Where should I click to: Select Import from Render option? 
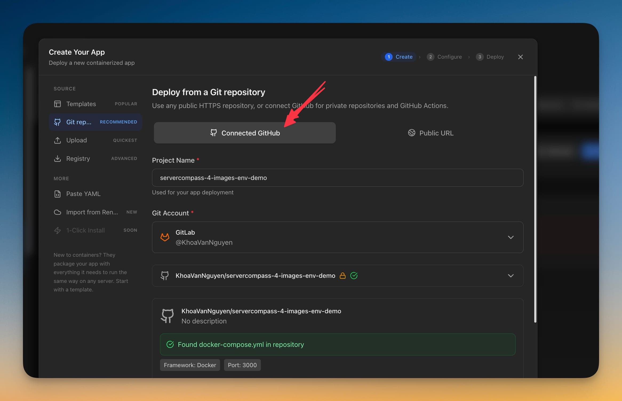click(x=95, y=212)
